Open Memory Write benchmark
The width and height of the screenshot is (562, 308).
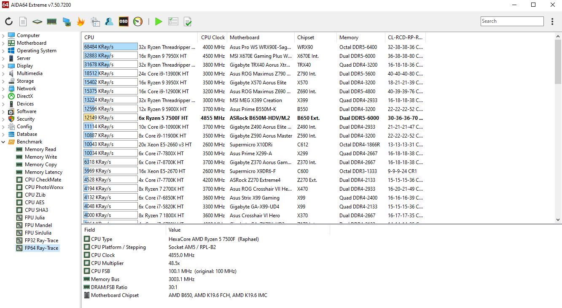41,157
